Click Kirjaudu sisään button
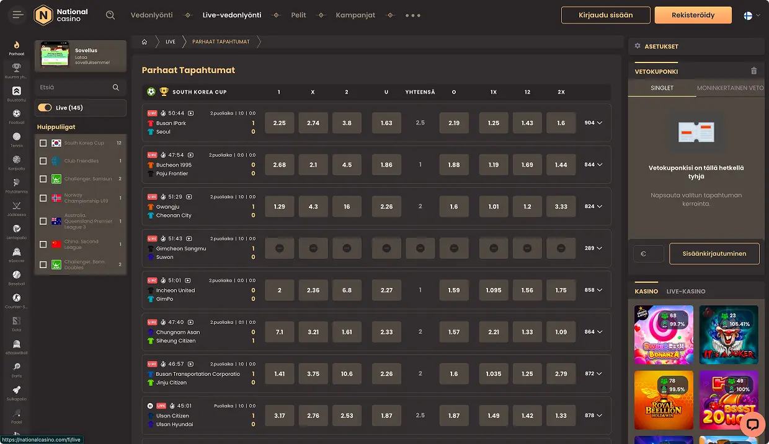Viewport: 769px width, 444px height. (606, 15)
